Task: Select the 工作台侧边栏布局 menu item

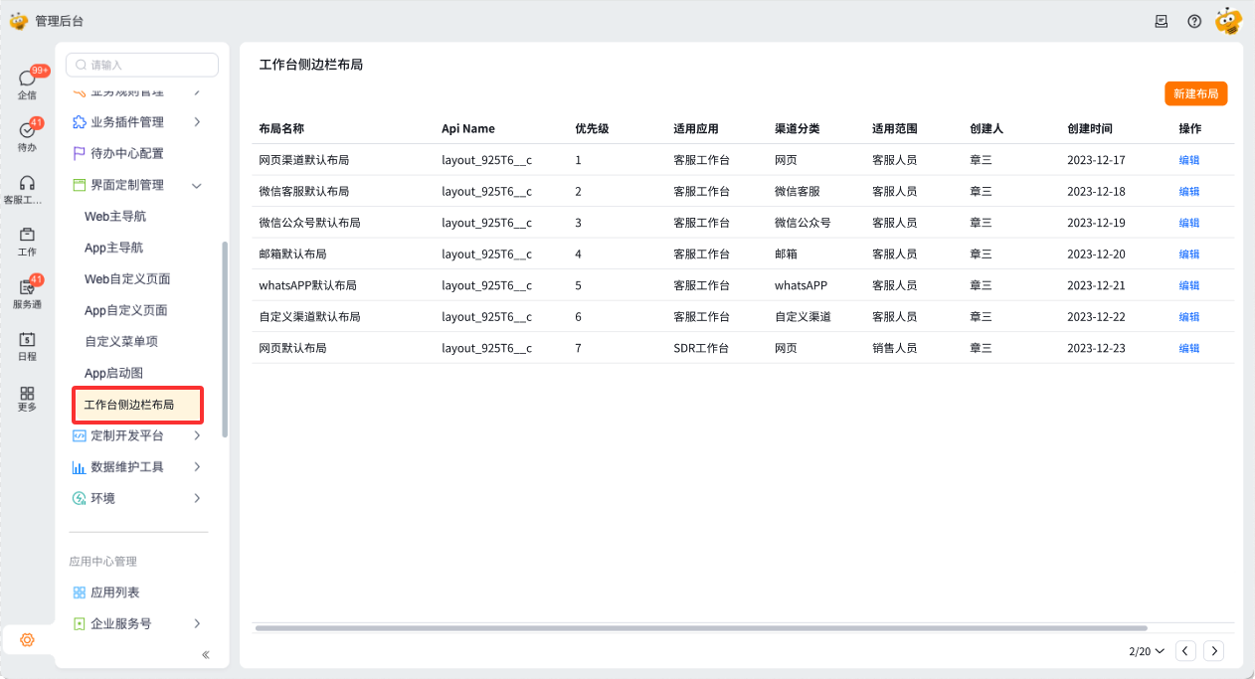Action: tap(127, 405)
